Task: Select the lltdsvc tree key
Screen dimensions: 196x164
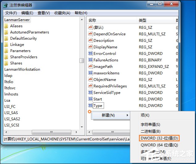Action: 10,88
